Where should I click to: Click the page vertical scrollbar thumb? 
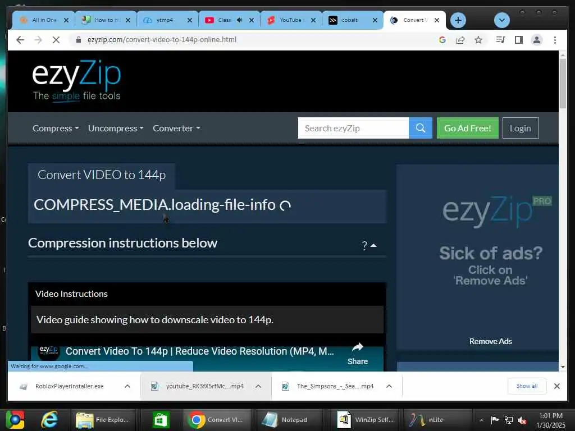(563, 84)
